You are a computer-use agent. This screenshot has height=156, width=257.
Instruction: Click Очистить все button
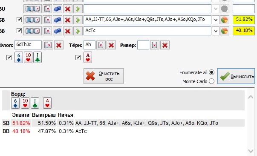click(104, 76)
